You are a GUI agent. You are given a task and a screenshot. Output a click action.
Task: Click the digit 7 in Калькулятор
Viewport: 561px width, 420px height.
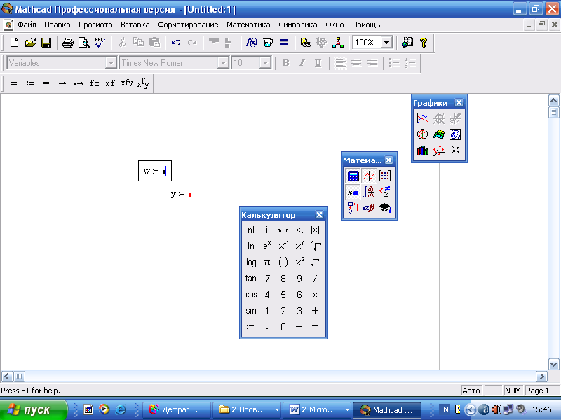point(267,279)
